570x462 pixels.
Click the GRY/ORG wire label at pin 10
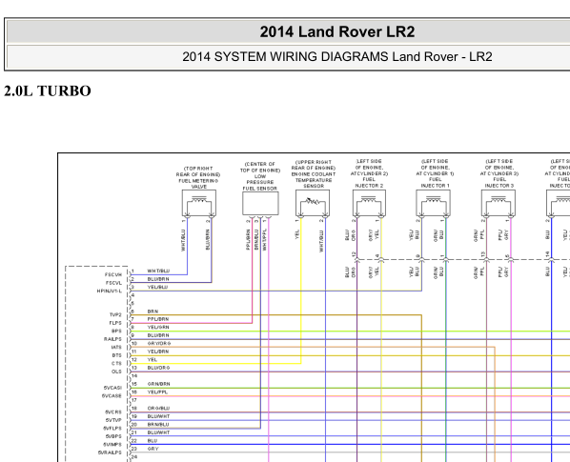[x=159, y=343]
